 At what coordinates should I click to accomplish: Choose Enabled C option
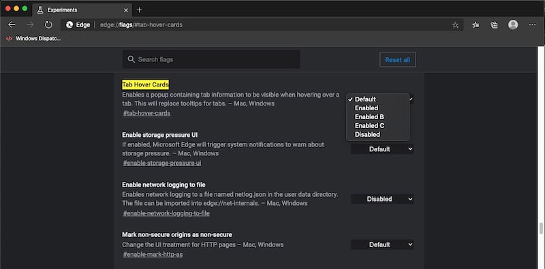click(x=378, y=125)
